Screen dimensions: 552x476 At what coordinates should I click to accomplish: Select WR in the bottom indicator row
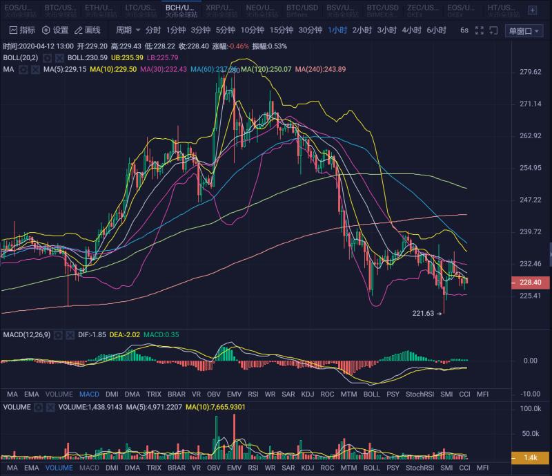point(270,468)
